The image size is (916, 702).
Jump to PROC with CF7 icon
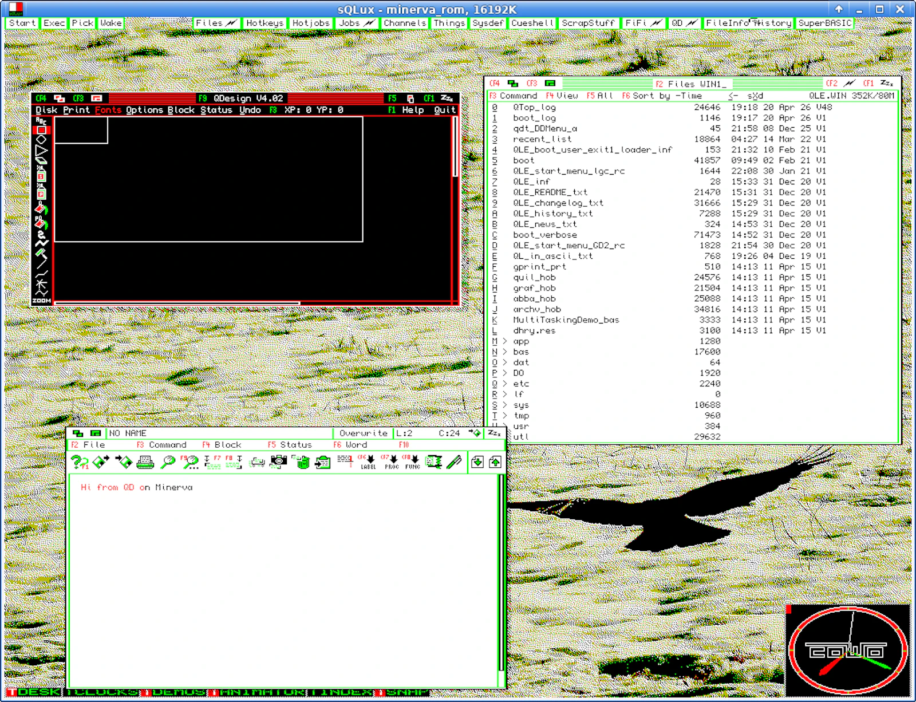pyautogui.click(x=391, y=462)
